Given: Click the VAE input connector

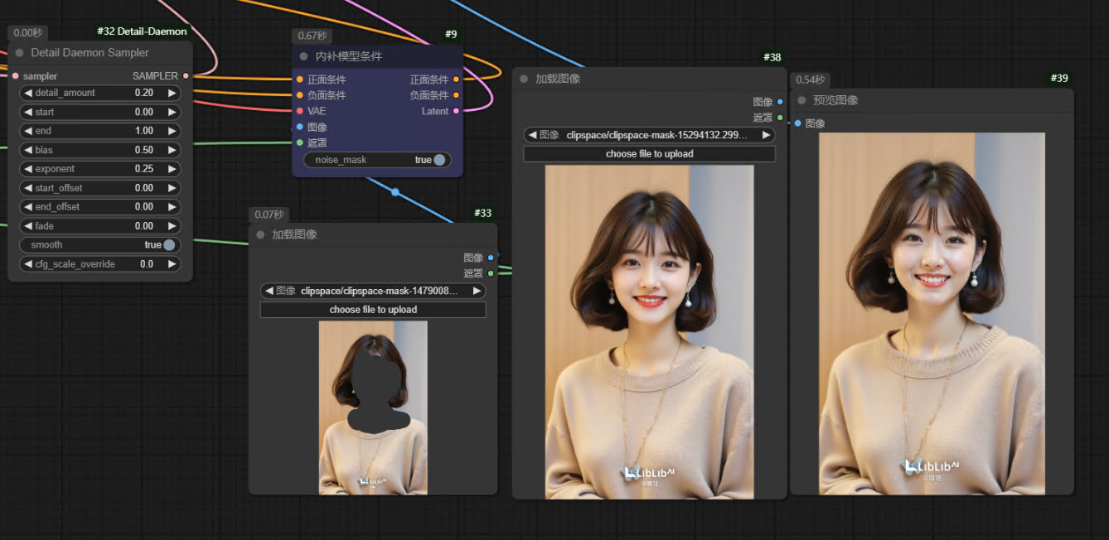Looking at the screenshot, I should click(x=299, y=111).
